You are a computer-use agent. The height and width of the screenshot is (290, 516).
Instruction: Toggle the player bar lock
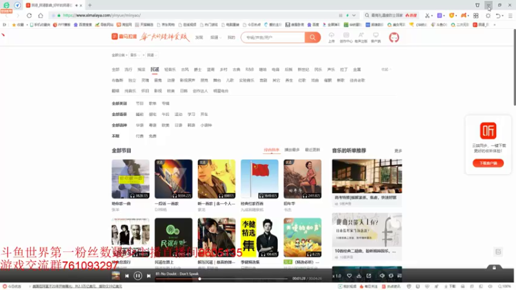pyautogui.click(x=494, y=267)
